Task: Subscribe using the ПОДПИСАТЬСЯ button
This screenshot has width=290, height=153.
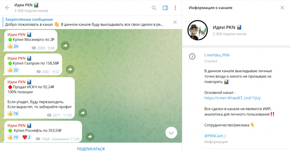Action: 91,149
